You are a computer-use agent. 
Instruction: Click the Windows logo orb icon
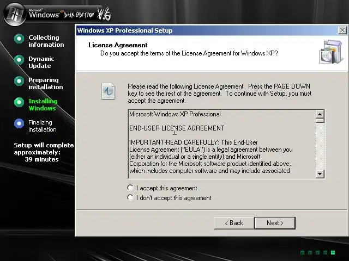(x=15, y=14)
